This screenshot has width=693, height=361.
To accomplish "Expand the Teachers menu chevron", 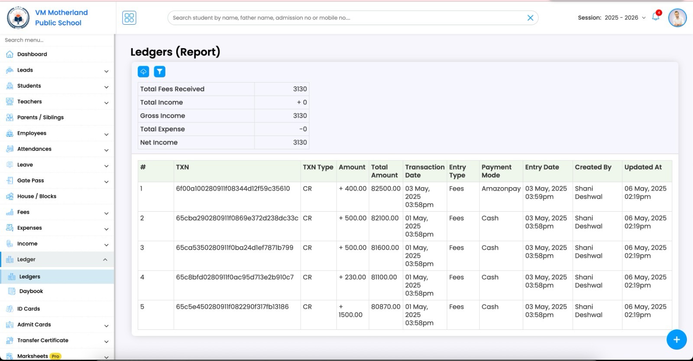I will pyautogui.click(x=106, y=103).
